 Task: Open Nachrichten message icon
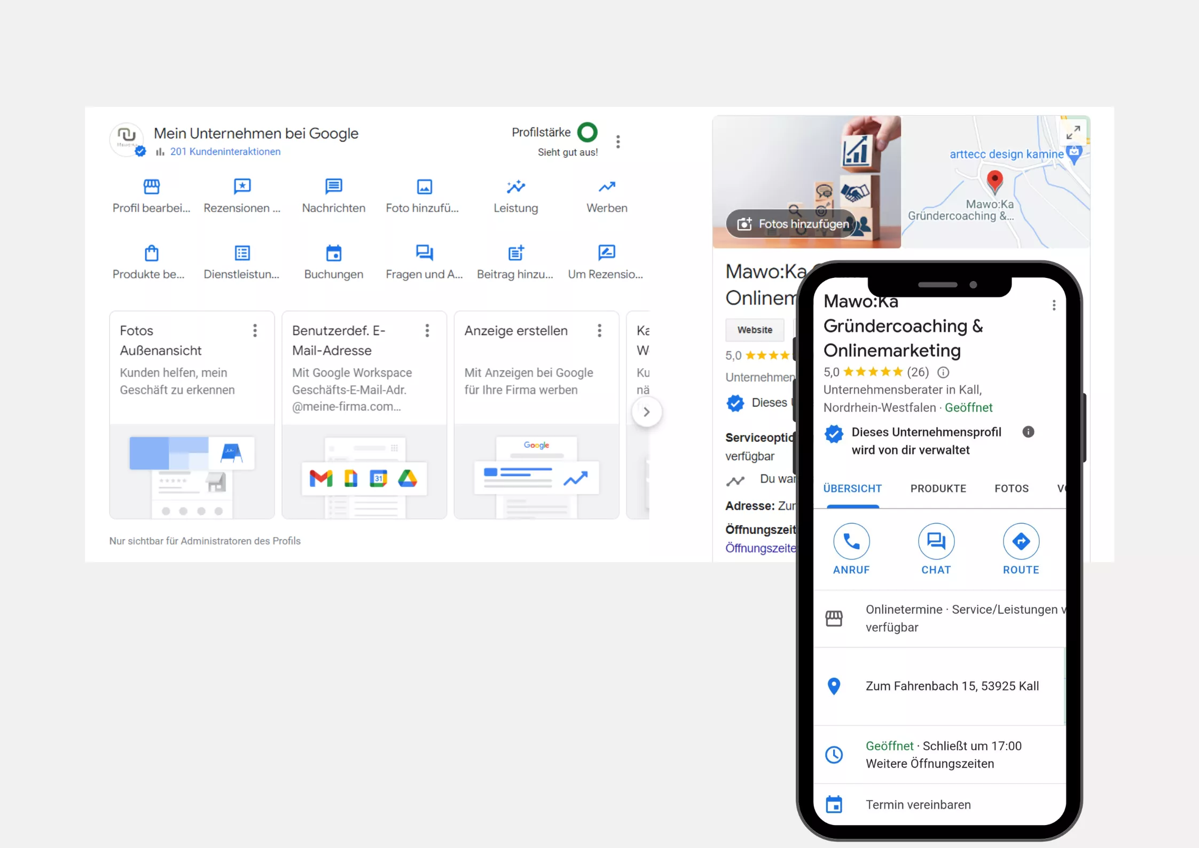pos(334,186)
